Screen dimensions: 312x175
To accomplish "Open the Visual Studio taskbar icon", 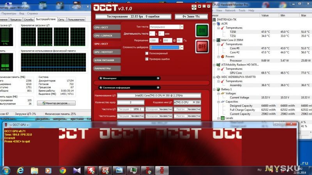I will [x=77, y=171].
